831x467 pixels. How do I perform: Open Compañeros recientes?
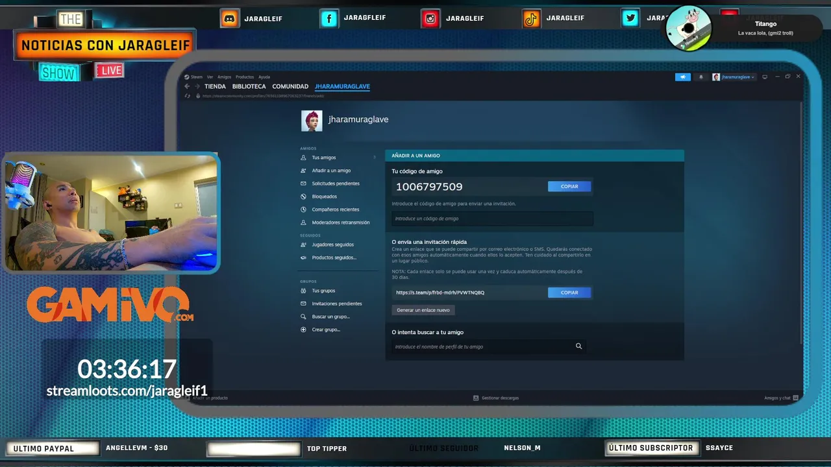click(336, 210)
